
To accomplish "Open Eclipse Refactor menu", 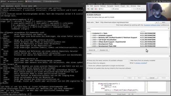I will click(x=103, y=6).
